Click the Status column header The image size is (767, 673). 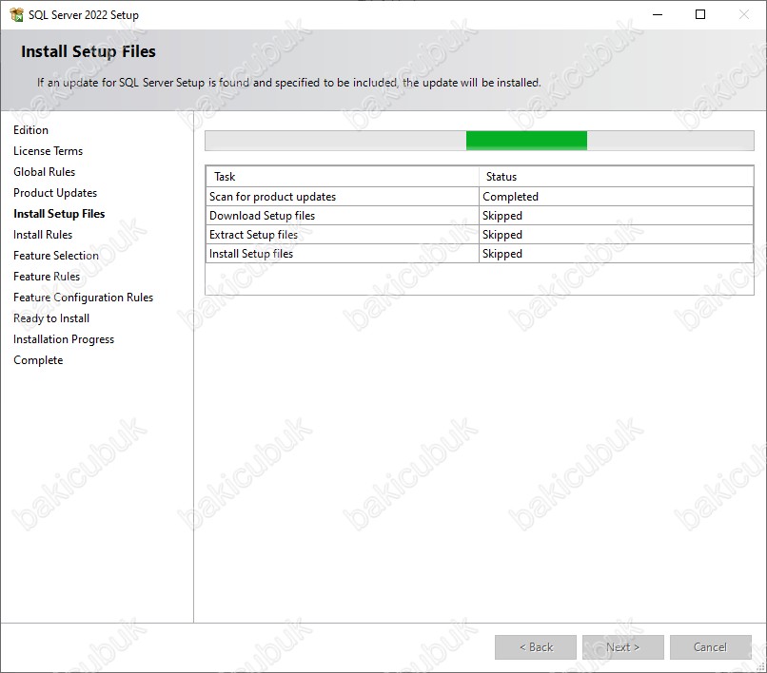[x=616, y=177]
